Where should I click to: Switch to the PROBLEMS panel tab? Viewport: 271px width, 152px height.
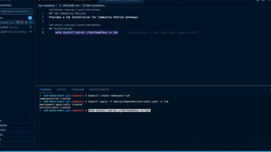tap(78, 90)
